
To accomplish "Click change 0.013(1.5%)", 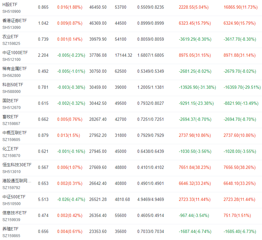I will (69, 136).
